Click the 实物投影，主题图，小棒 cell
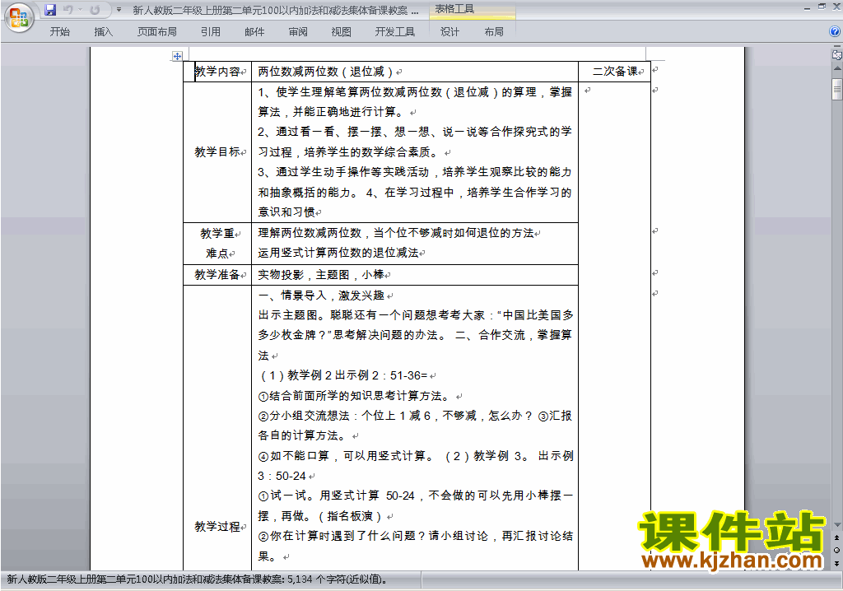 (415, 275)
